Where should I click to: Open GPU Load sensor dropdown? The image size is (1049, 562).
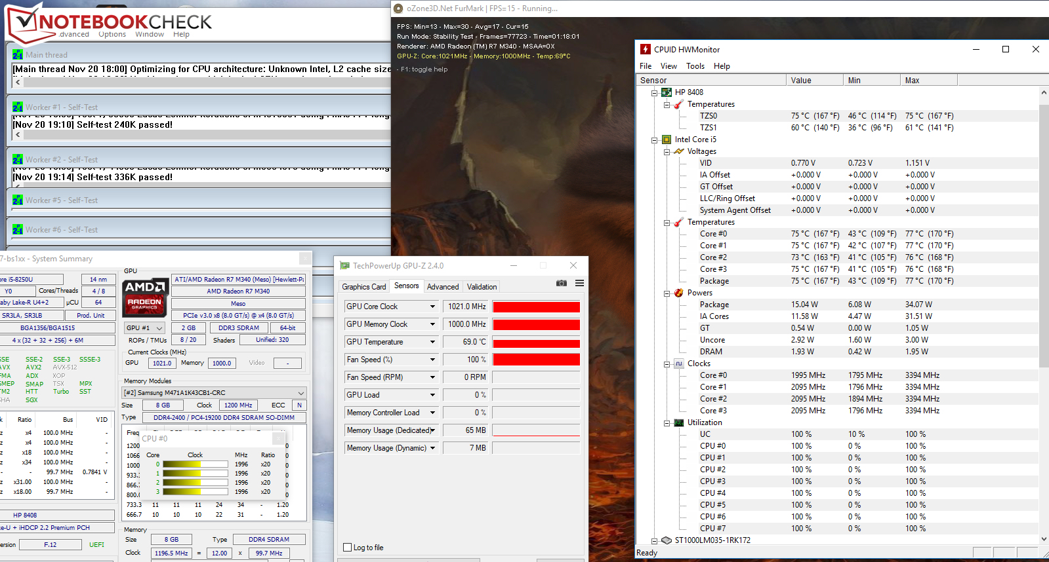click(x=432, y=395)
